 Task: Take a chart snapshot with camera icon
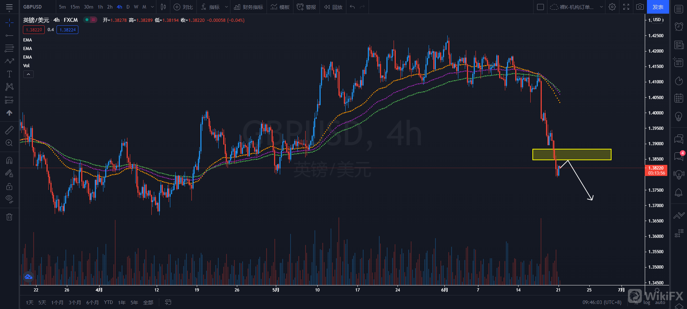coord(640,7)
